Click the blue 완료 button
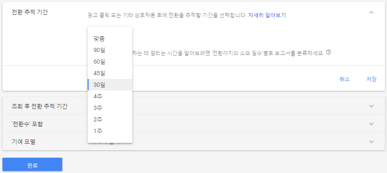Viewport: 387px width, 173px height. click(32, 164)
